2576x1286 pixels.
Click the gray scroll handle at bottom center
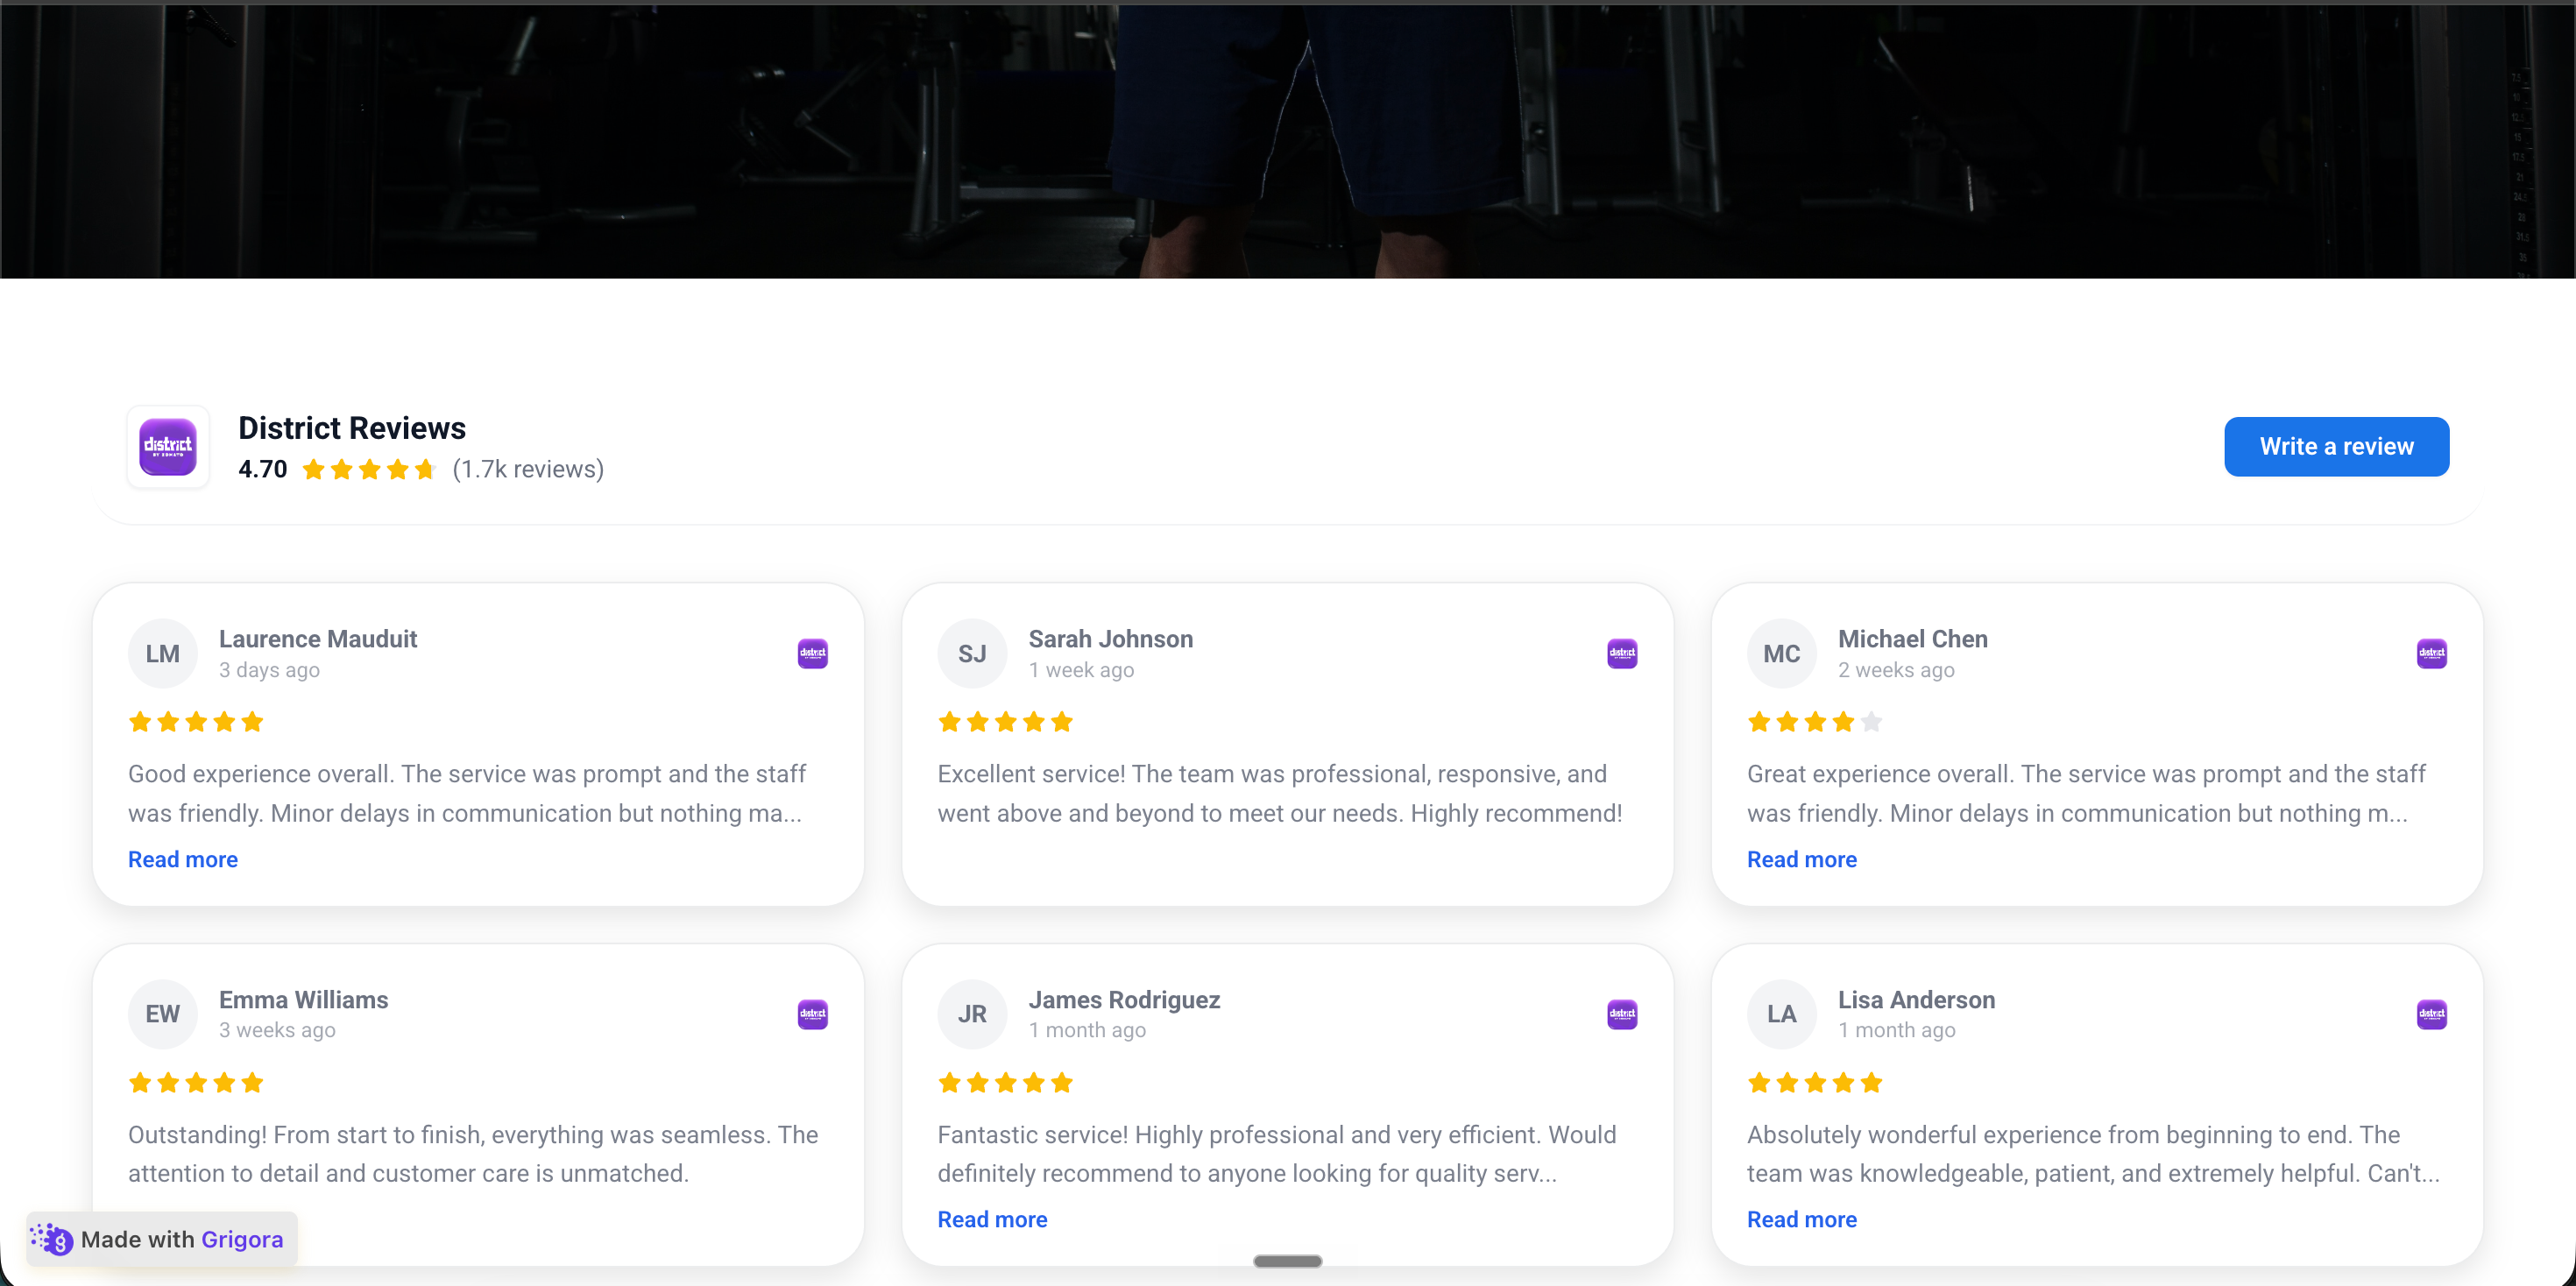coord(1288,1261)
